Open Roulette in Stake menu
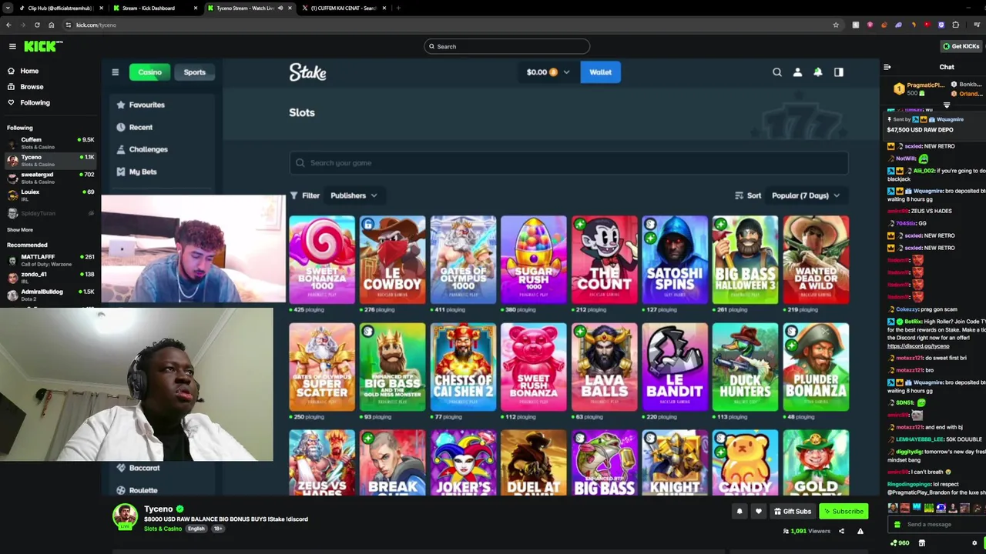Image resolution: width=986 pixels, height=554 pixels. 137,490
